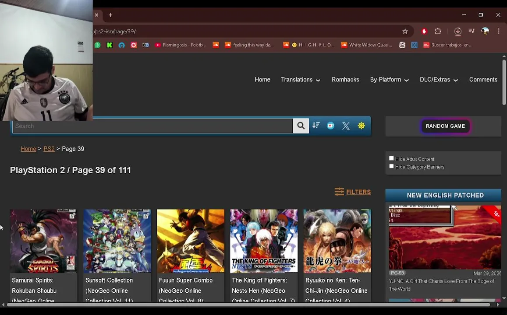Click the Ryuuko no Ken cover art
Viewport: 507px width, 315px height.
(x=337, y=241)
